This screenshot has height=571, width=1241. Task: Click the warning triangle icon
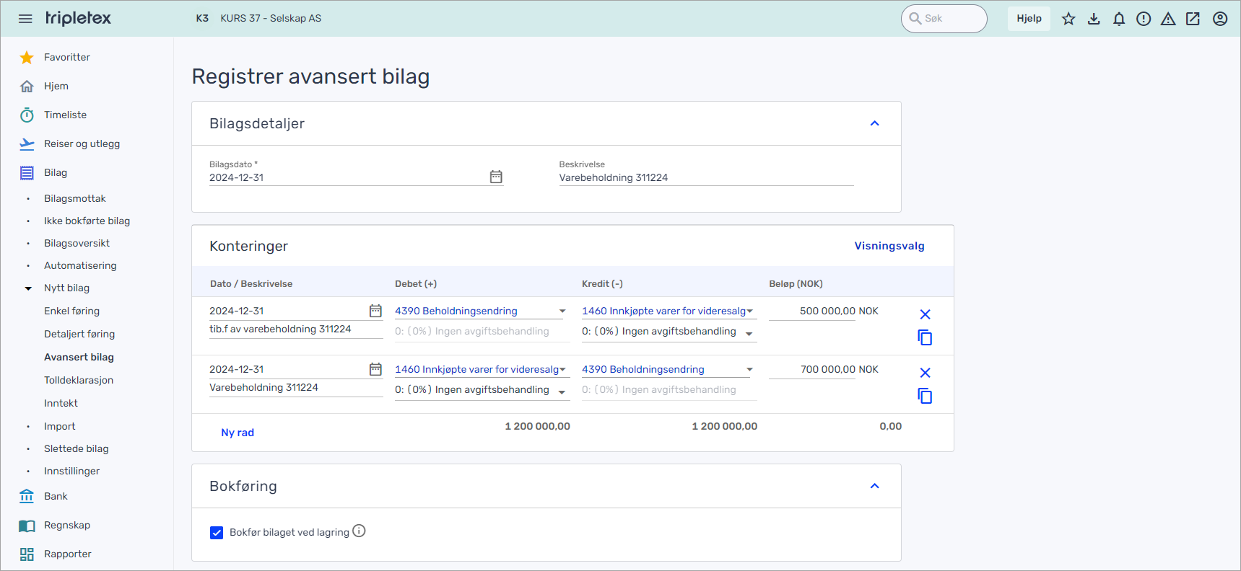1168,19
